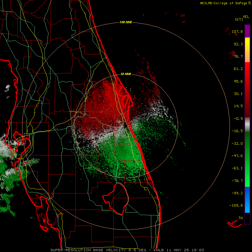Click the VEL legend title
Image resolution: width=252 pixels, height=252 pixels.
point(246,17)
